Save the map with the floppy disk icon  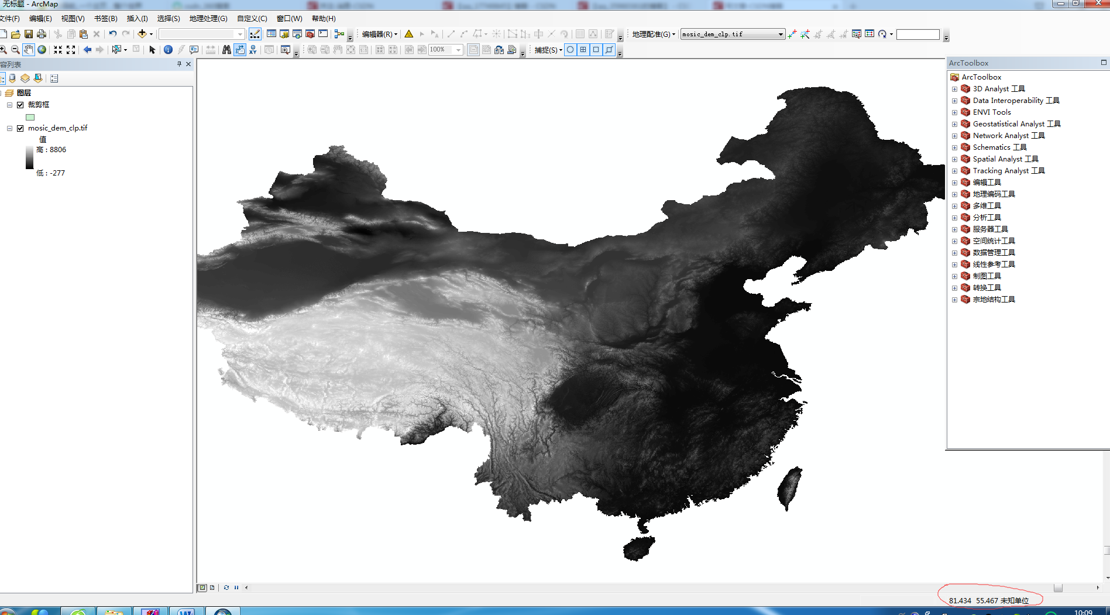(x=29, y=35)
